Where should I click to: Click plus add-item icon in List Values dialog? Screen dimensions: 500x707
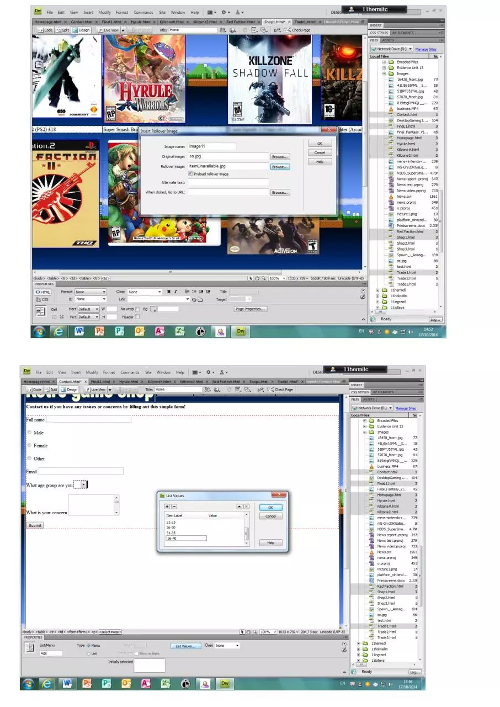coord(167,506)
